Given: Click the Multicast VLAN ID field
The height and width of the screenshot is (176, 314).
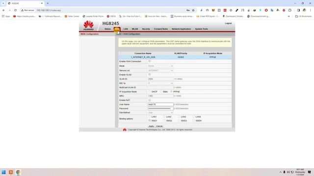Looking at the screenshot, I should click(160, 88).
